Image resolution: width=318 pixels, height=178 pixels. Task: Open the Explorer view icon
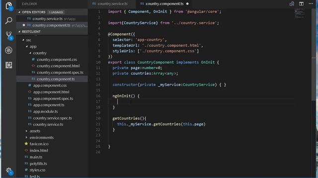click(x=9, y=6)
